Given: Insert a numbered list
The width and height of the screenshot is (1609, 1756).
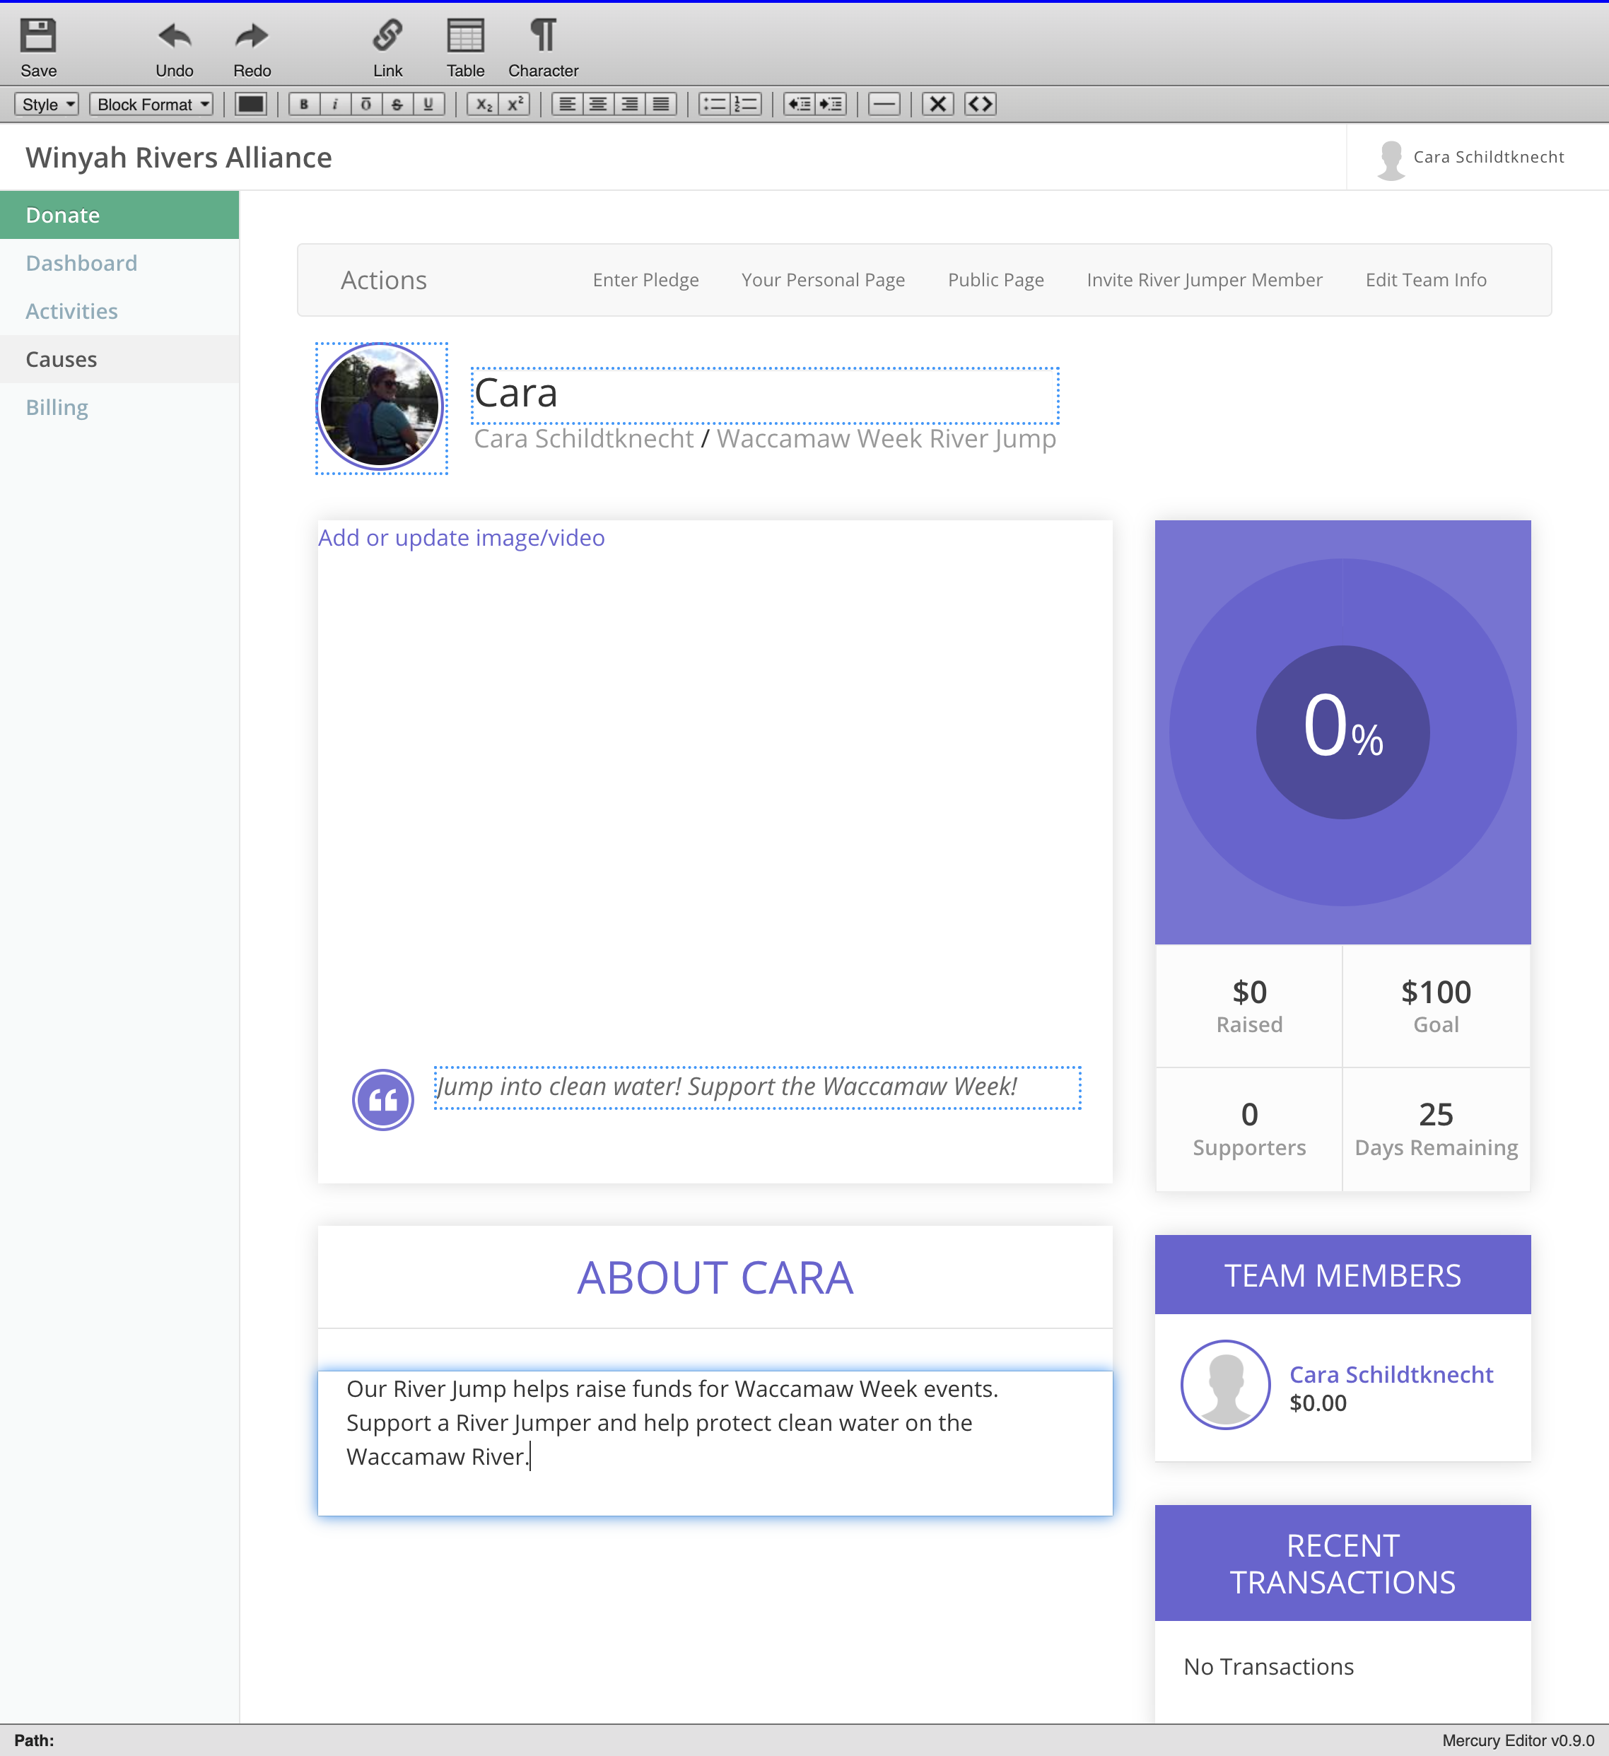Looking at the screenshot, I should pos(746,105).
